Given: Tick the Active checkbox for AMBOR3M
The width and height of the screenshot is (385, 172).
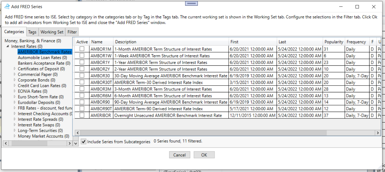Looking at the screenshot, I should tap(82, 89).
